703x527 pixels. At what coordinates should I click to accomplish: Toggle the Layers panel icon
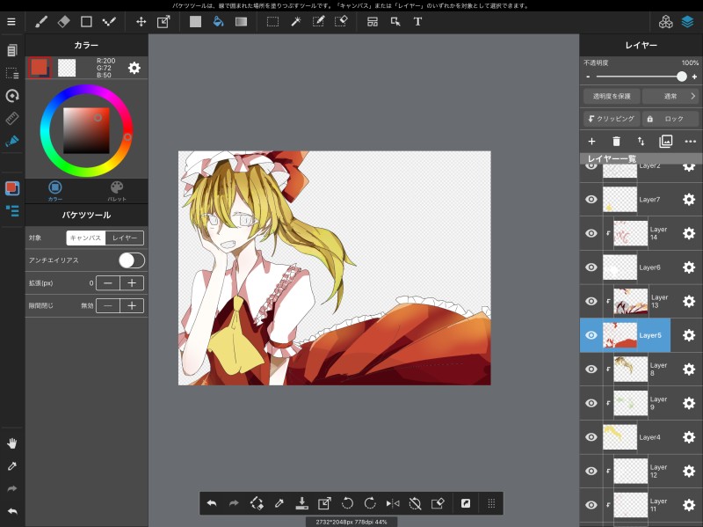click(687, 21)
